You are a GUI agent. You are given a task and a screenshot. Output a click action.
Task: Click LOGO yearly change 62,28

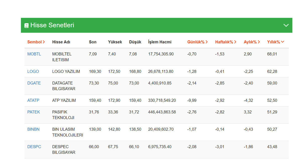click(x=272, y=72)
